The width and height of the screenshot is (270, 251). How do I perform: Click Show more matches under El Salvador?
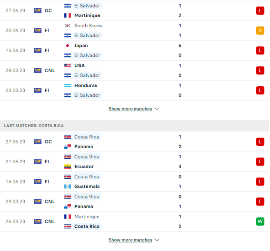(130, 109)
